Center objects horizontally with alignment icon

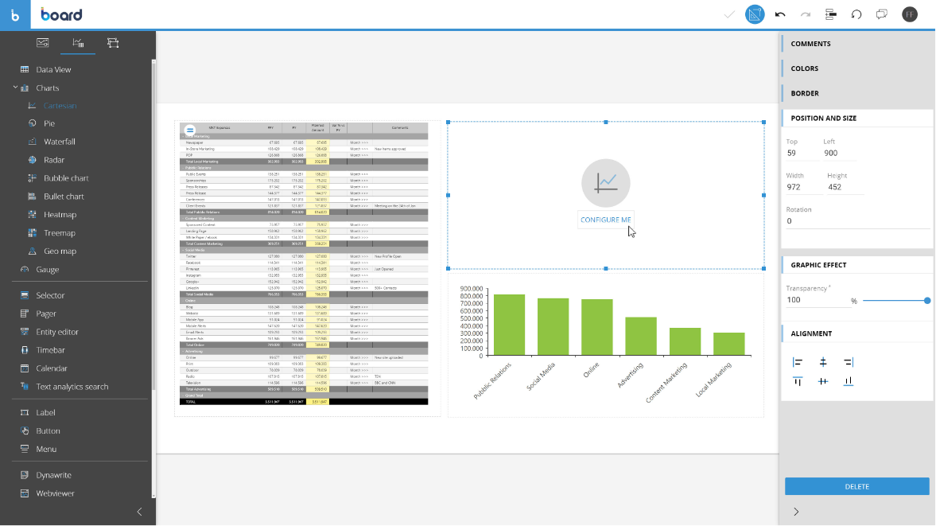click(823, 362)
